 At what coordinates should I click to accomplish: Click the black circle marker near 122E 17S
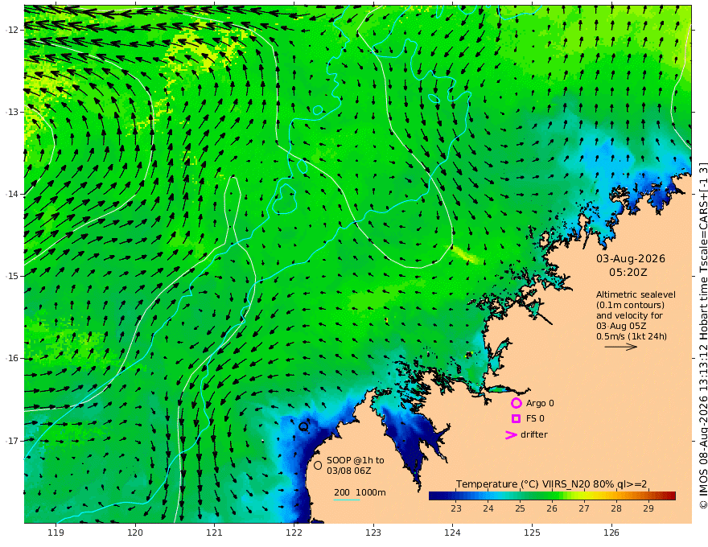[x=303, y=426]
